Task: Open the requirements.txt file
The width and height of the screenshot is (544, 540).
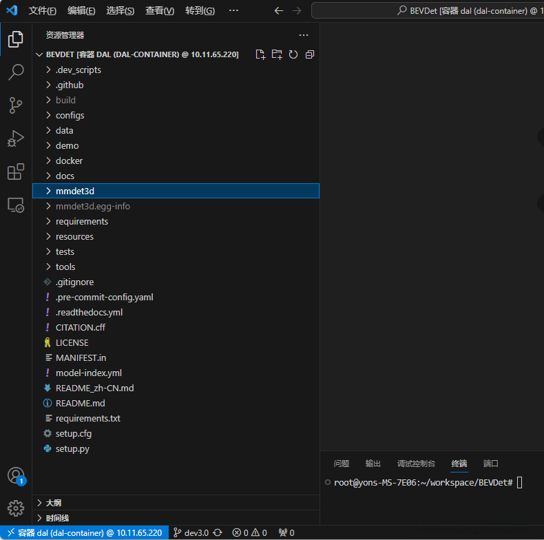Action: 176,419
